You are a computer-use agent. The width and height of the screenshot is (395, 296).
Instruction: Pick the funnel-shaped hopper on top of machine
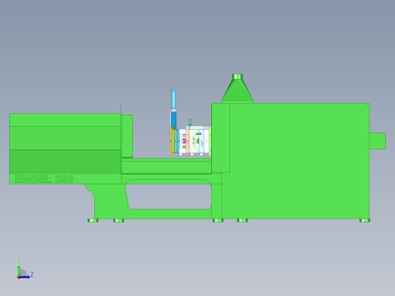pyautogui.click(x=238, y=89)
